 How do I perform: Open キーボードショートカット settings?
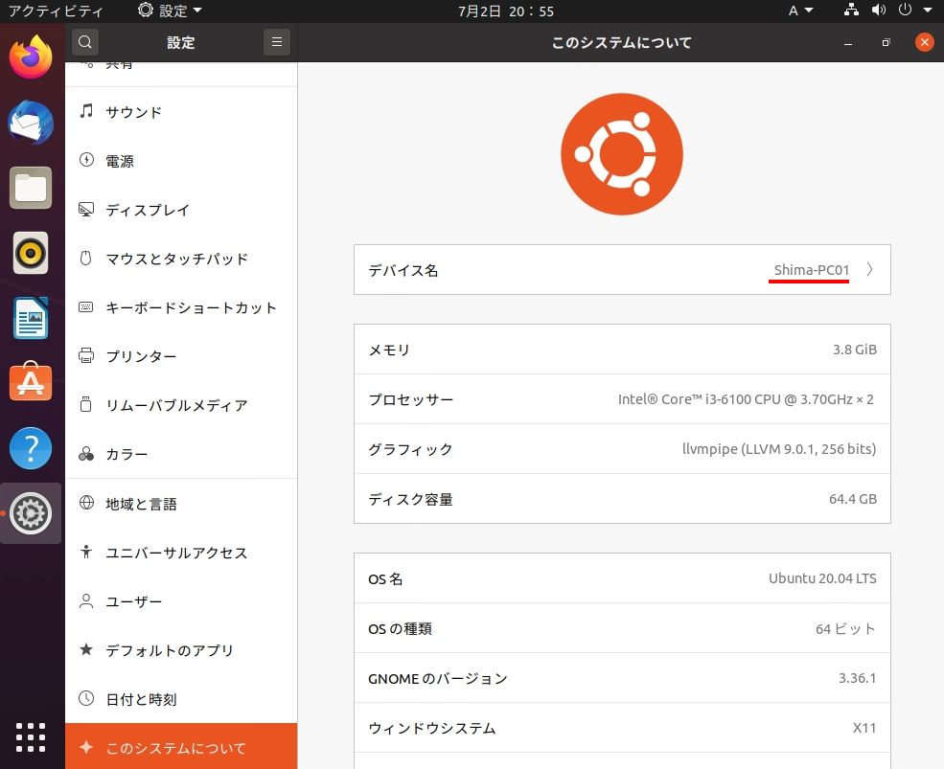(181, 307)
